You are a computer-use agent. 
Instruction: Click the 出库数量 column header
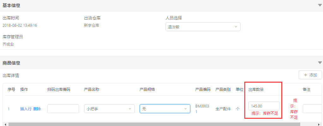coord(256,90)
